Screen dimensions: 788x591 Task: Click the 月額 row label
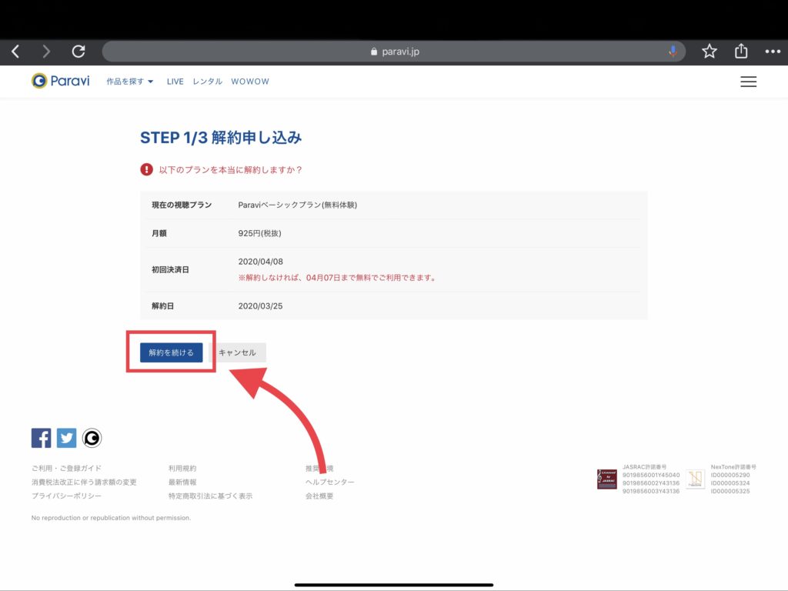[159, 233]
